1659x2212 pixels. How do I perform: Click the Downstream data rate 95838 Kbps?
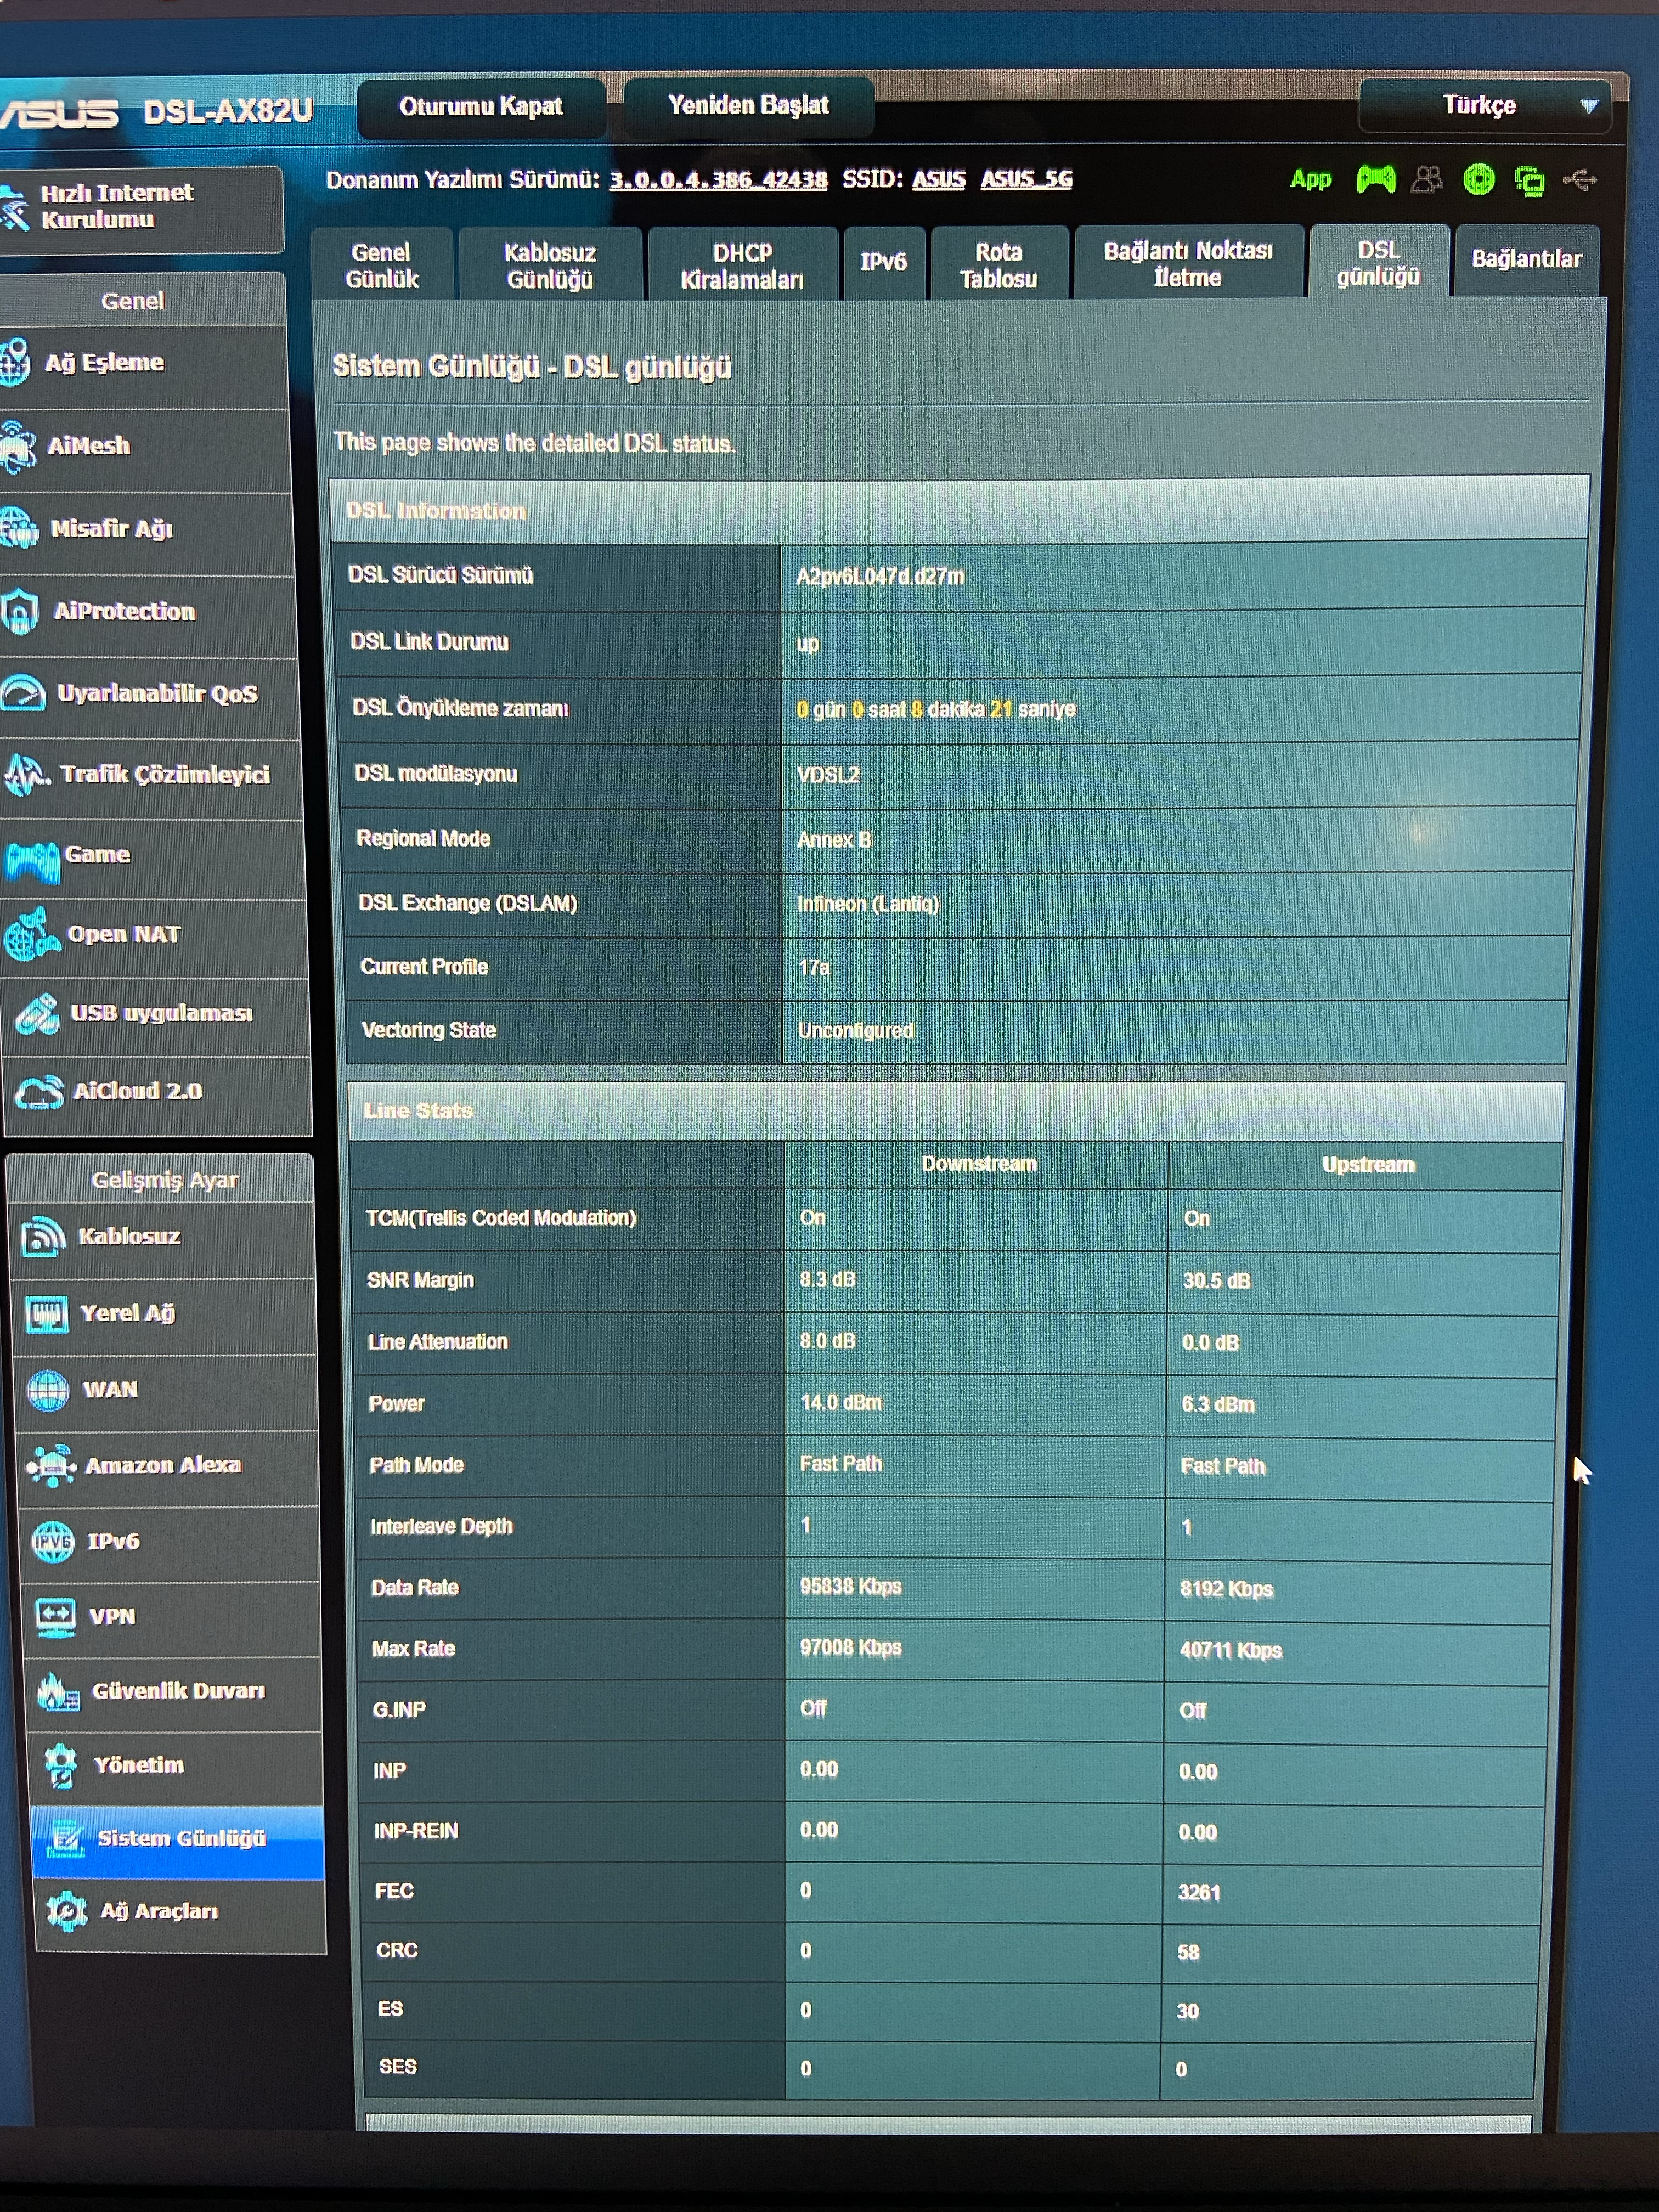click(850, 1586)
